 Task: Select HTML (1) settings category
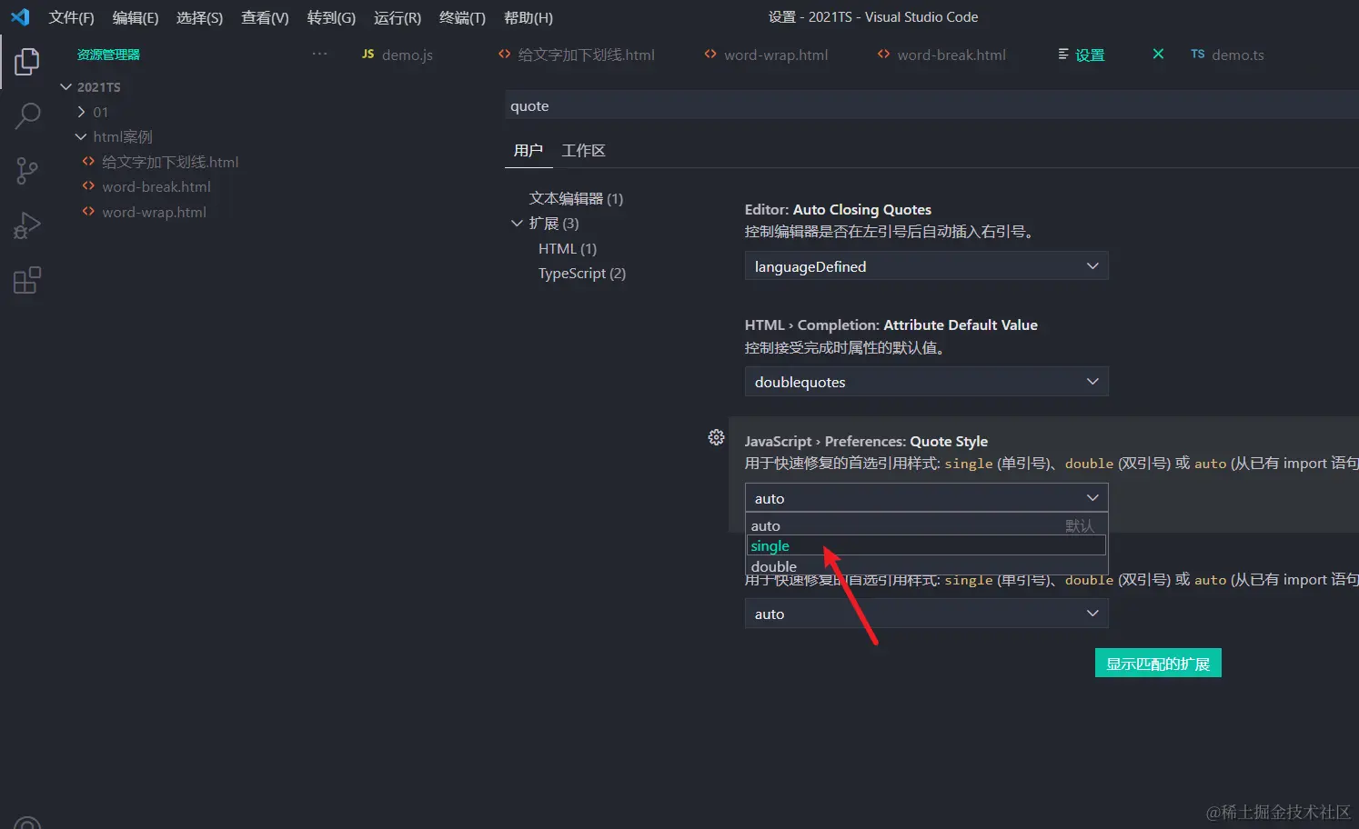pyautogui.click(x=568, y=248)
